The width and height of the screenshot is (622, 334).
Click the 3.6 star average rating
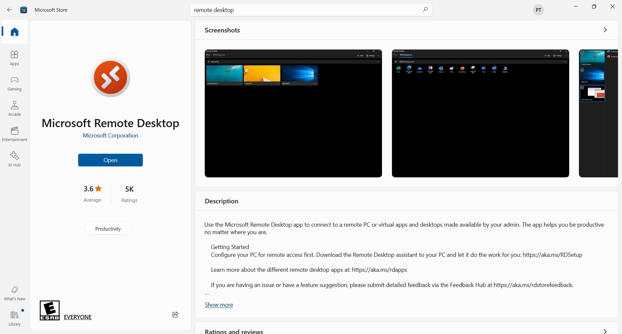point(92,194)
